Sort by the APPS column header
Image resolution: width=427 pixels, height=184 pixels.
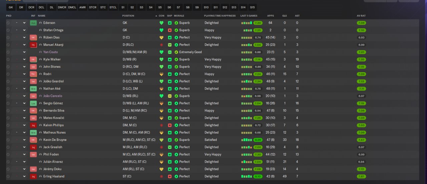(x=271, y=16)
